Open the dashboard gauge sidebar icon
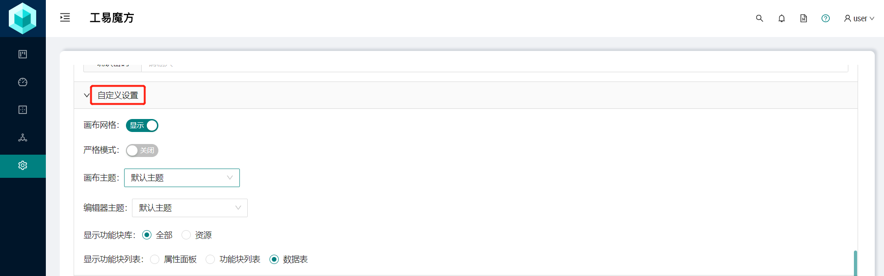This screenshot has width=884, height=276. point(23,82)
